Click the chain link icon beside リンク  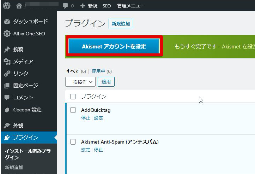[7, 74]
